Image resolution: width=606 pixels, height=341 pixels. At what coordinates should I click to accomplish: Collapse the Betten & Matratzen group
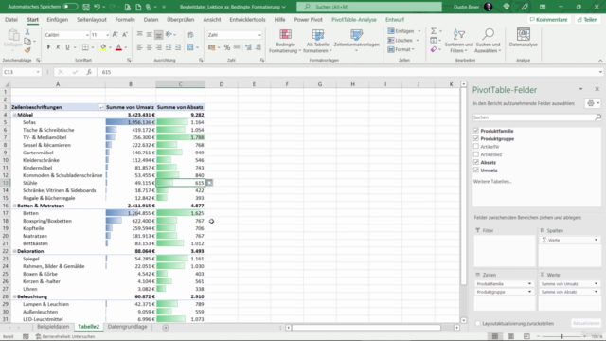(x=15, y=206)
